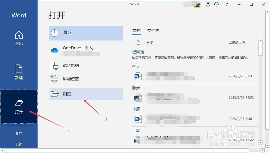270x153 pixels.
Task: Open the 新建 new document page
Action: coord(19,72)
